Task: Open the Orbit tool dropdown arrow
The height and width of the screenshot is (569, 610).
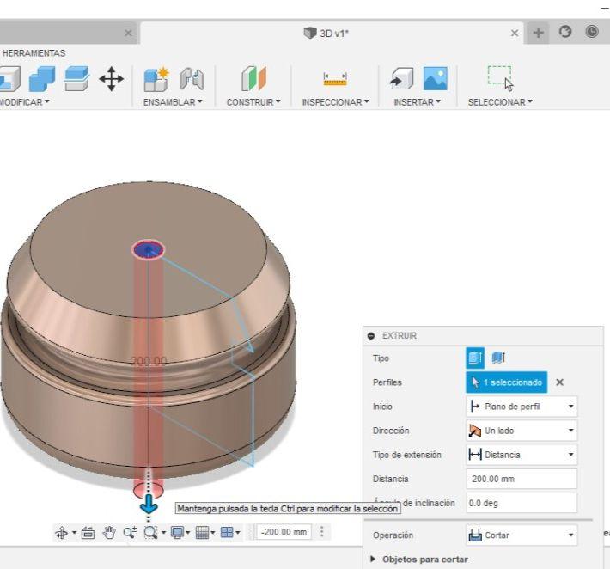Action: 74,532
